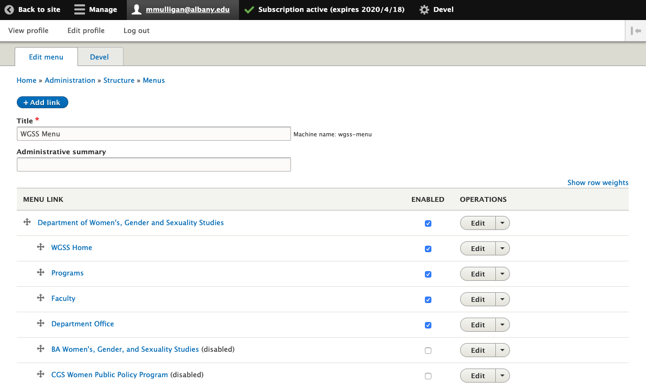
Task: Click drag handle beside Programs link
Action: pyautogui.click(x=40, y=273)
